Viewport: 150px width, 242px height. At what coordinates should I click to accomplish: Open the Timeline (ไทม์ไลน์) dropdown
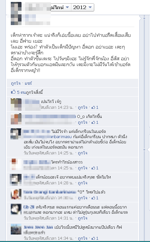pos(61,7)
